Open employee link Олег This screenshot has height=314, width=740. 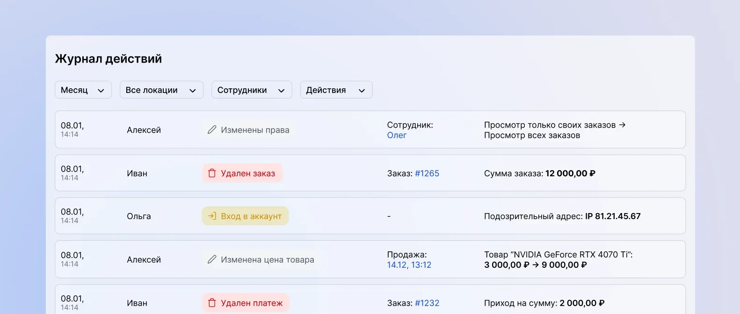(397, 136)
